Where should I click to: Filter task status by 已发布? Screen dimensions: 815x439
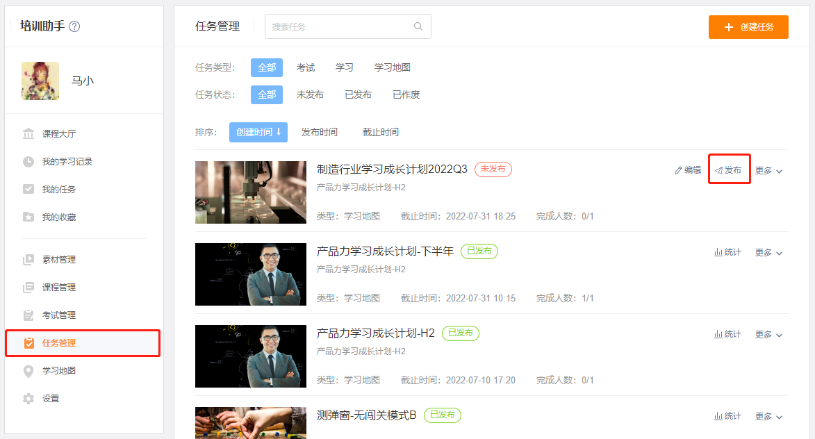coord(358,94)
